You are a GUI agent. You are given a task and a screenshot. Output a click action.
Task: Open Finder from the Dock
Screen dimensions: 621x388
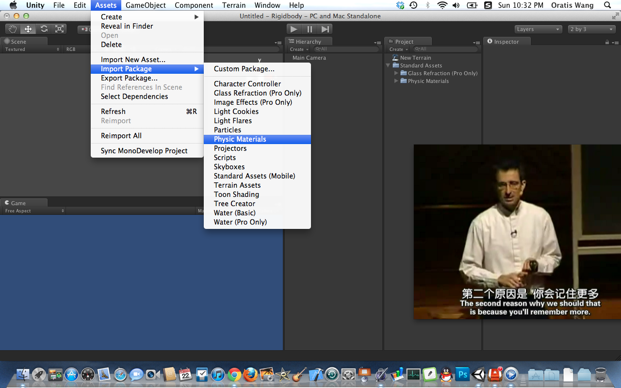[23, 374]
